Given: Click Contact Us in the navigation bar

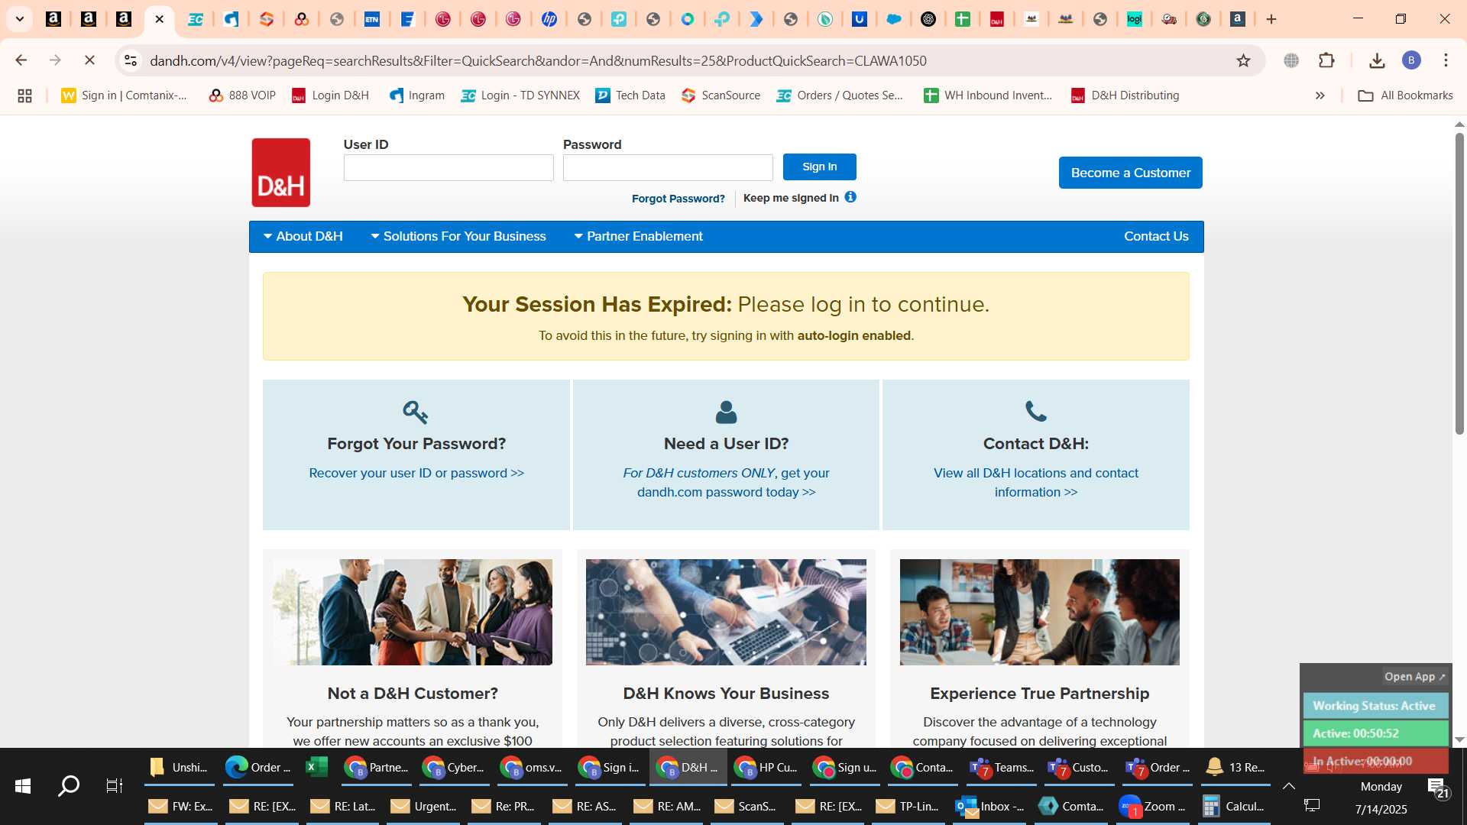Looking at the screenshot, I should pyautogui.click(x=1156, y=237).
